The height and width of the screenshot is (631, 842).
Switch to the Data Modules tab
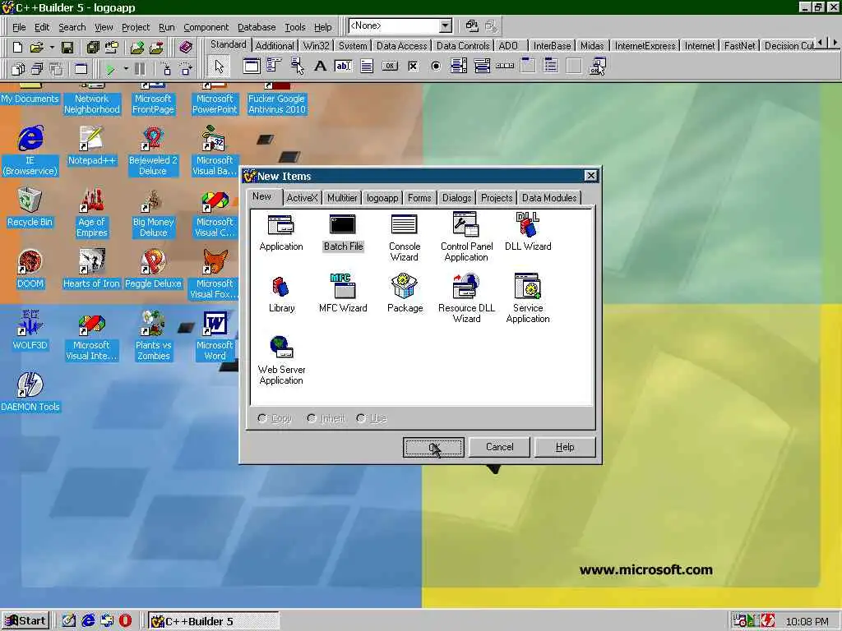(548, 198)
